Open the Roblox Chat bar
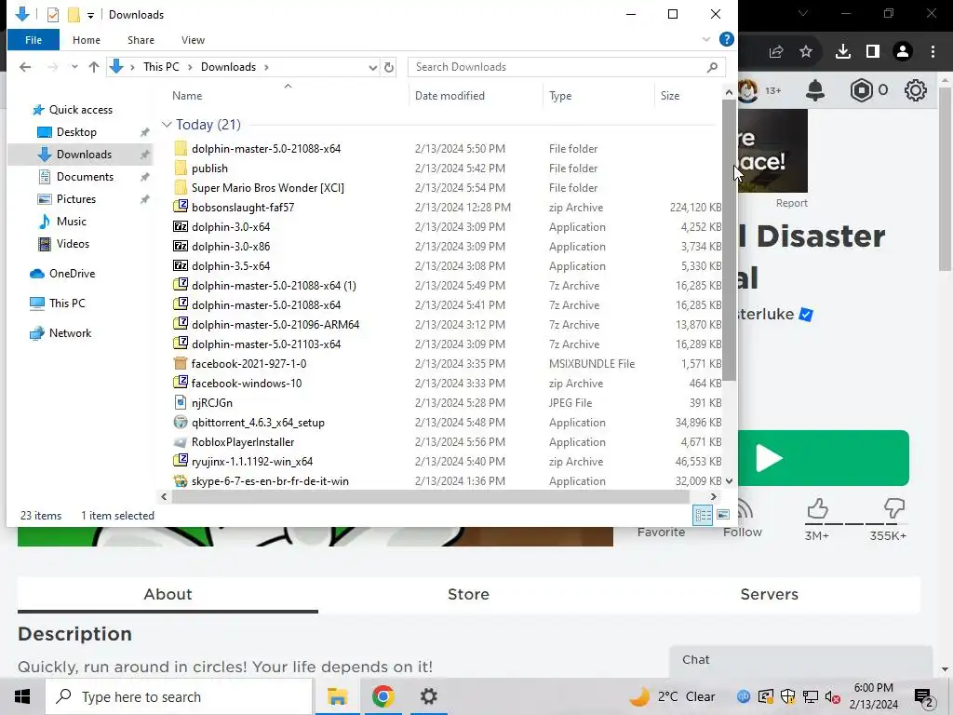Viewport: 953px width, 715px height. (x=800, y=662)
